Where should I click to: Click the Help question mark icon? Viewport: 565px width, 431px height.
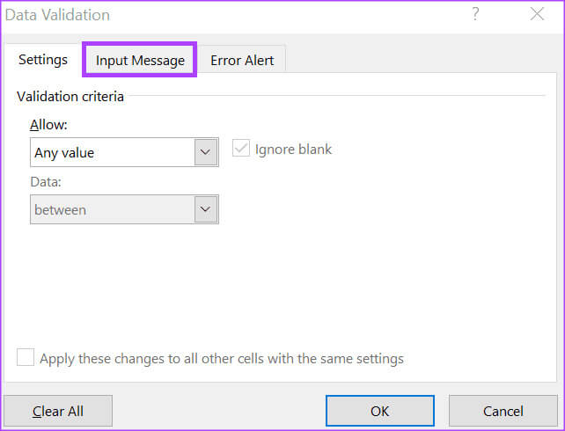[x=475, y=14]
